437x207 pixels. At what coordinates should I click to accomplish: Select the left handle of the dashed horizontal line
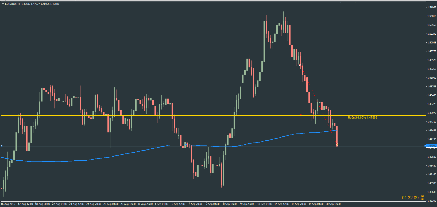coord(2,146)
